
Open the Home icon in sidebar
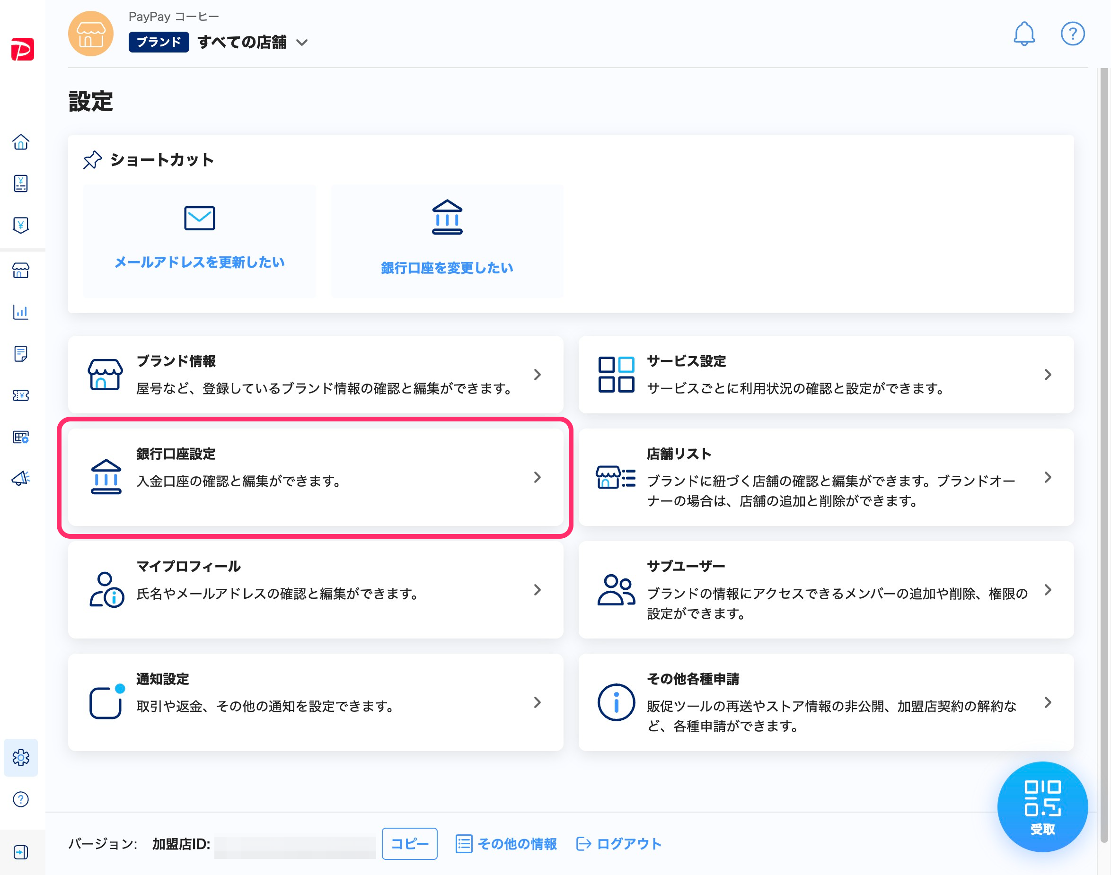point(21,142)
